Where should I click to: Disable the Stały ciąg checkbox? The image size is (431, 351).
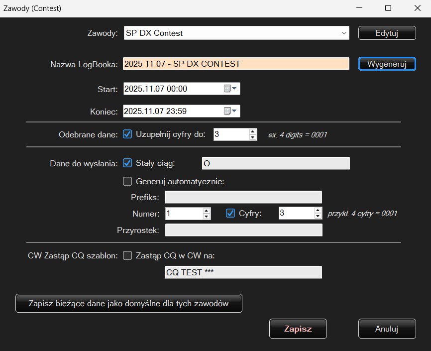point(127,163)
